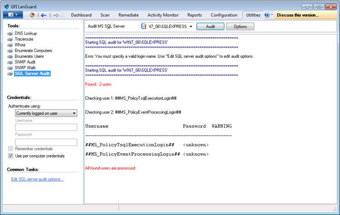340x215 pixels.
Task: Click the server icon in SQL Server field
Action: [144, 26]
